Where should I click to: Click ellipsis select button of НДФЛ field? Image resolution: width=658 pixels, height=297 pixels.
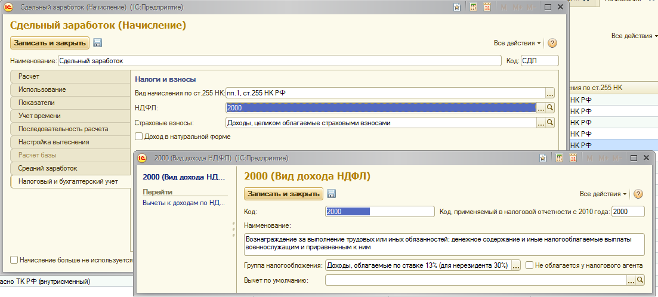[541, 108]
